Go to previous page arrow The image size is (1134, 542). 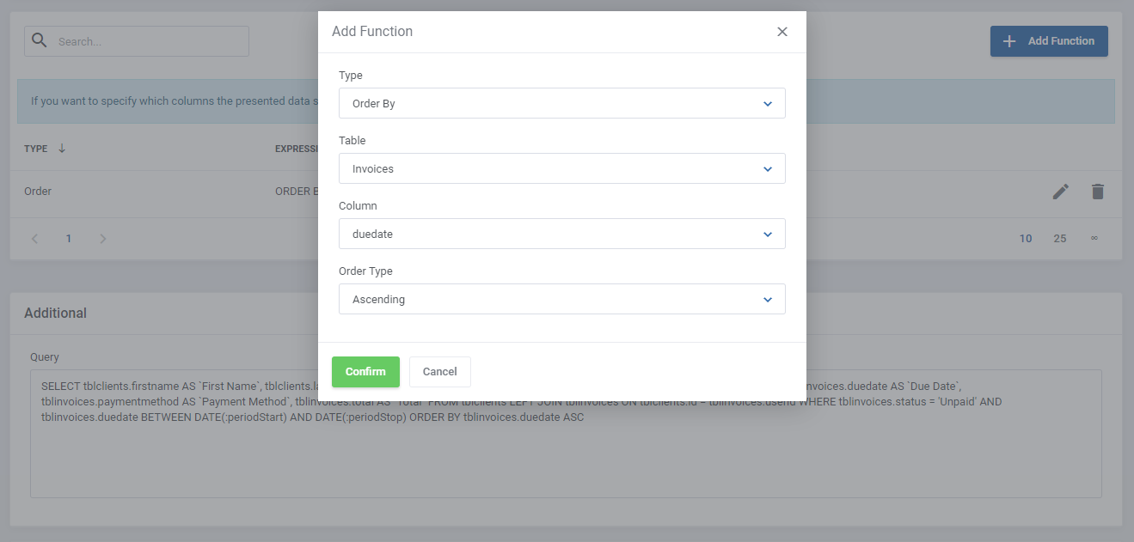pyautogui.click(x=35, y=239)
